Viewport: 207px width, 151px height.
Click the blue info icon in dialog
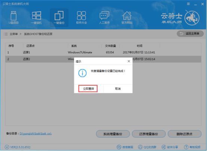pos(82,73)
